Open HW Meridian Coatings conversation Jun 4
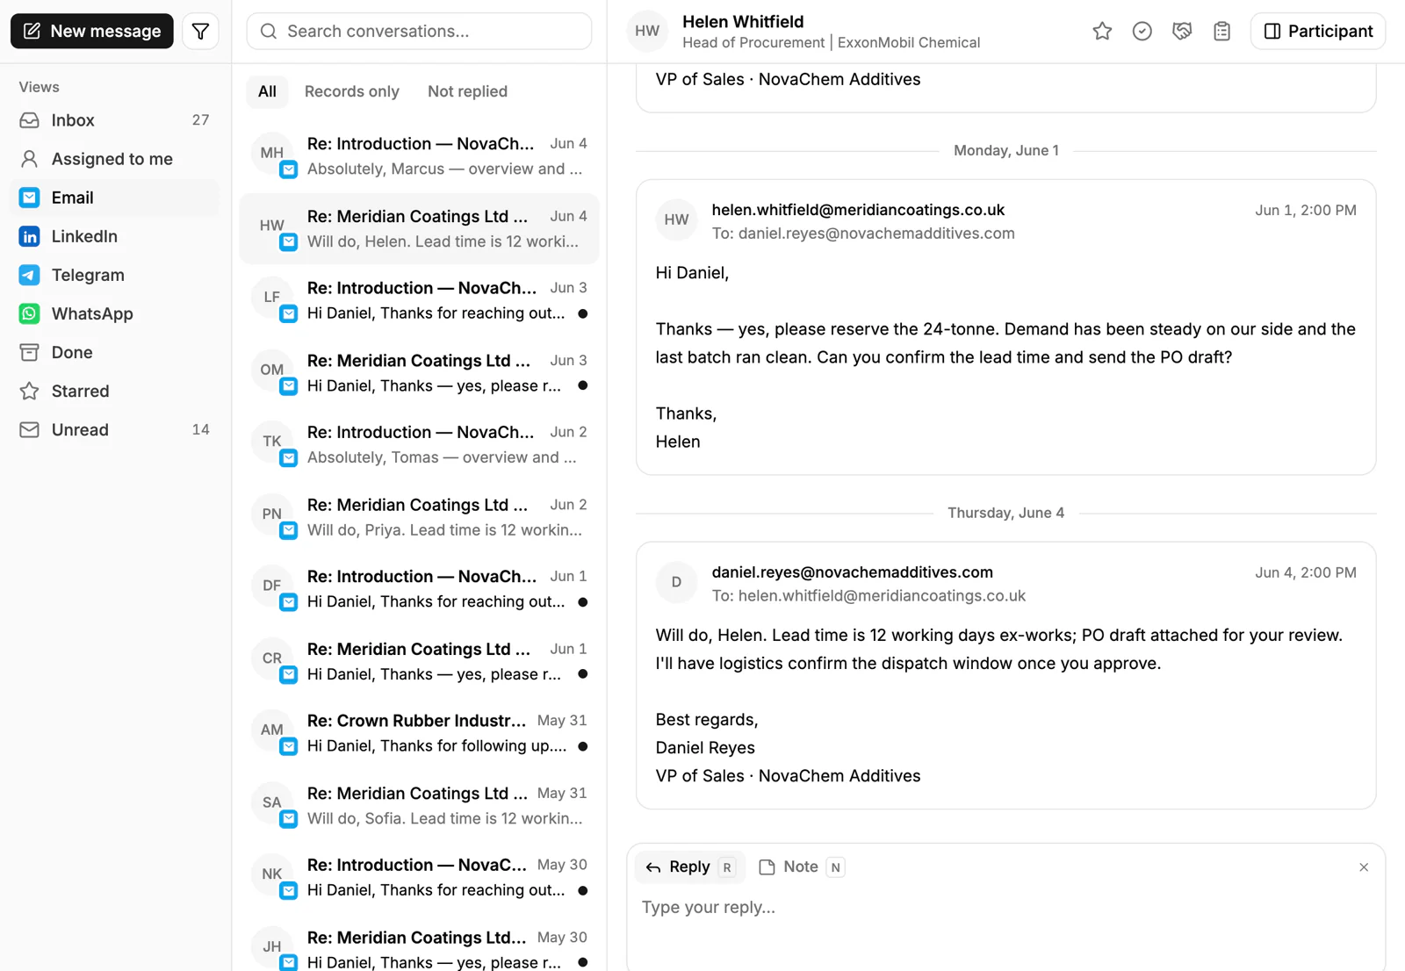1405x971 pixels. click(x=419, y=228)
